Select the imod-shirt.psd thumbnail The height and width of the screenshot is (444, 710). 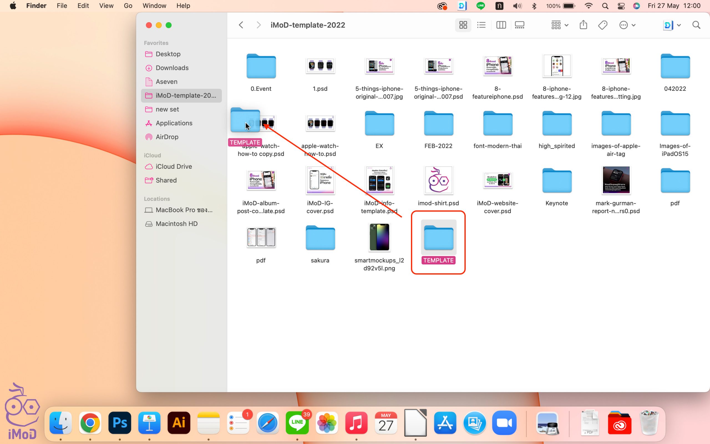(x=438, y=180)
